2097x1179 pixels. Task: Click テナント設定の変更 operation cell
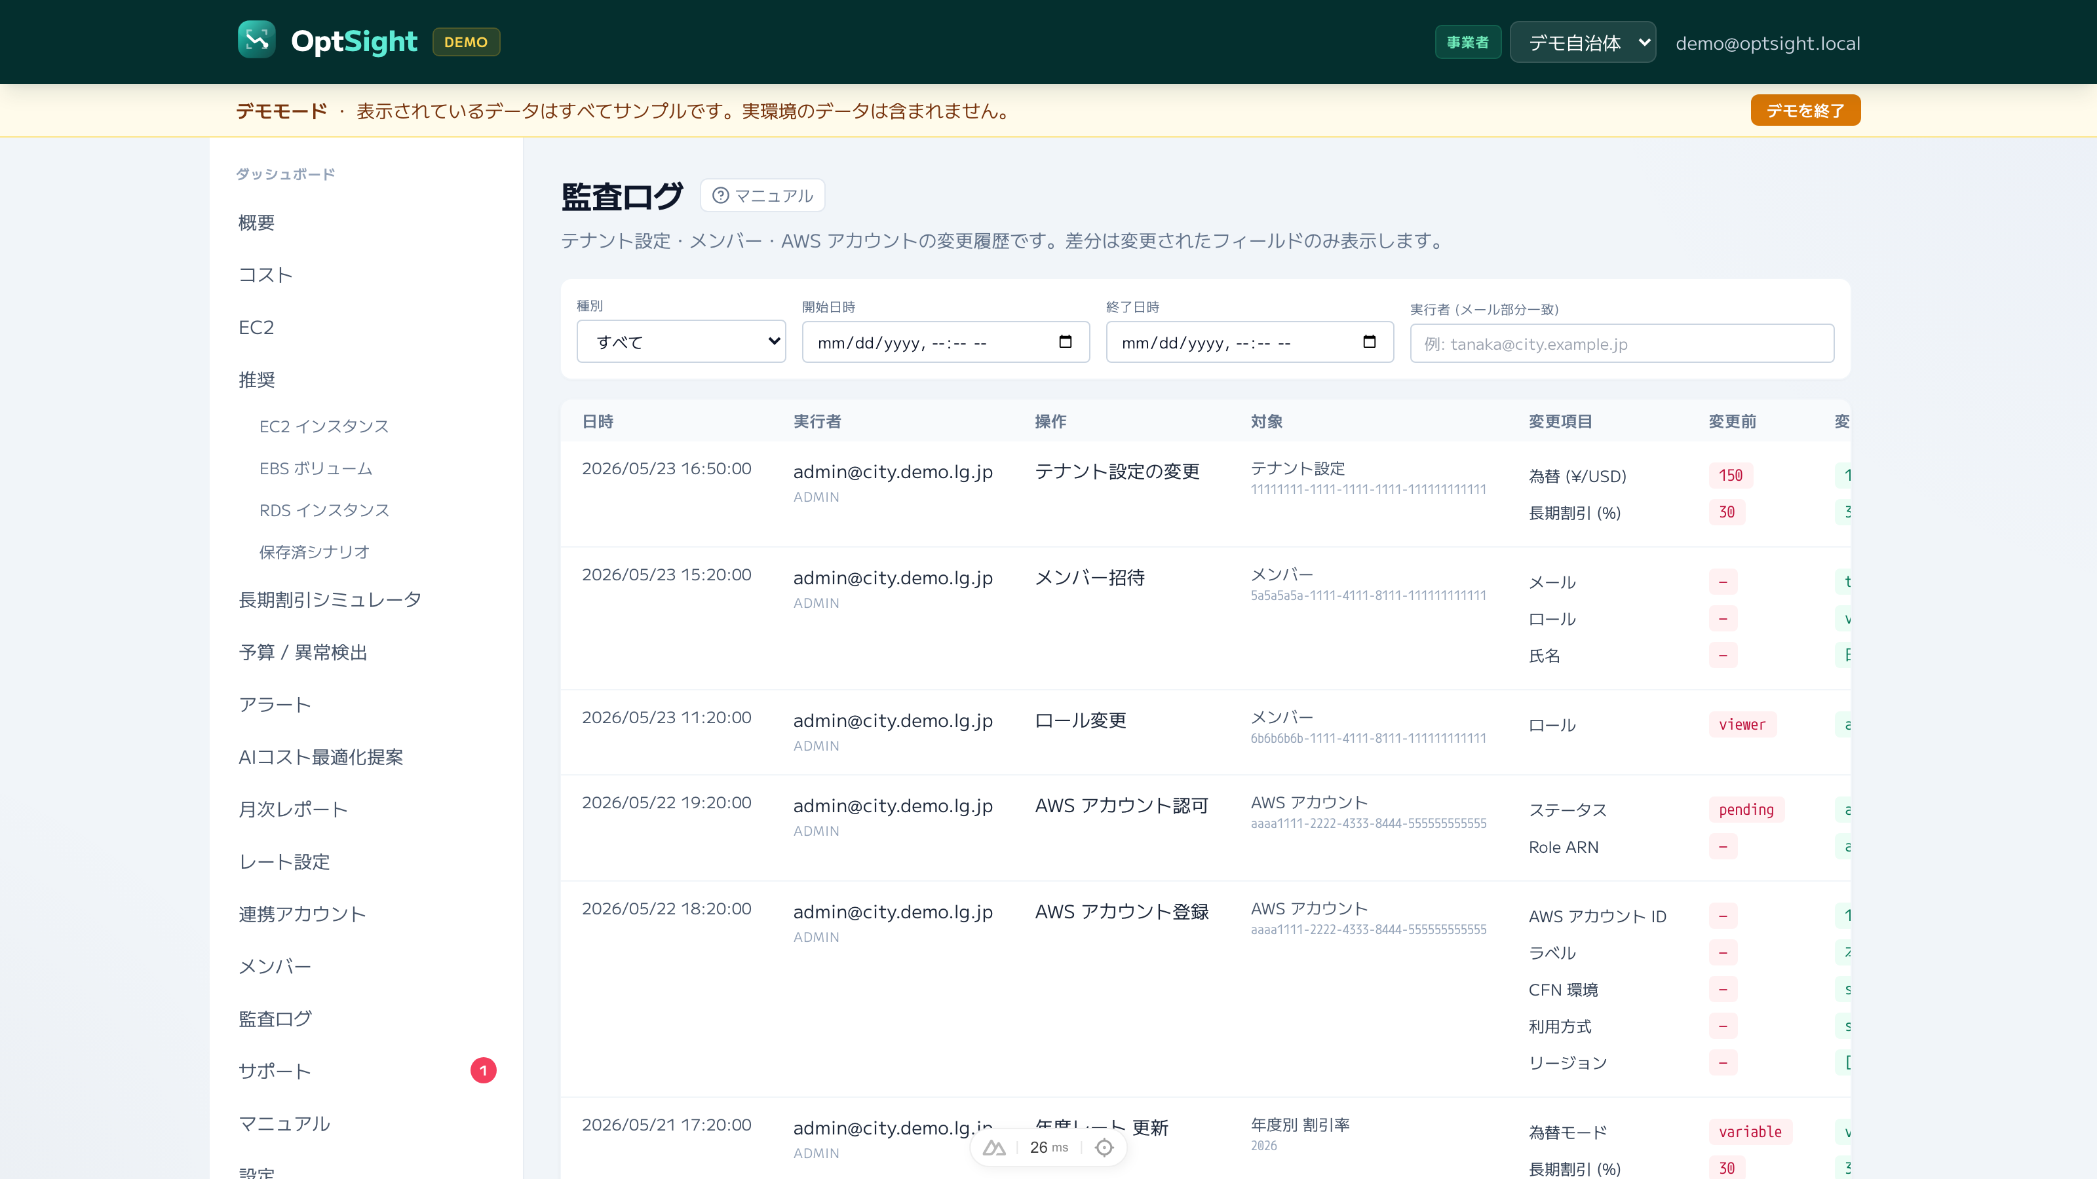1117,472
